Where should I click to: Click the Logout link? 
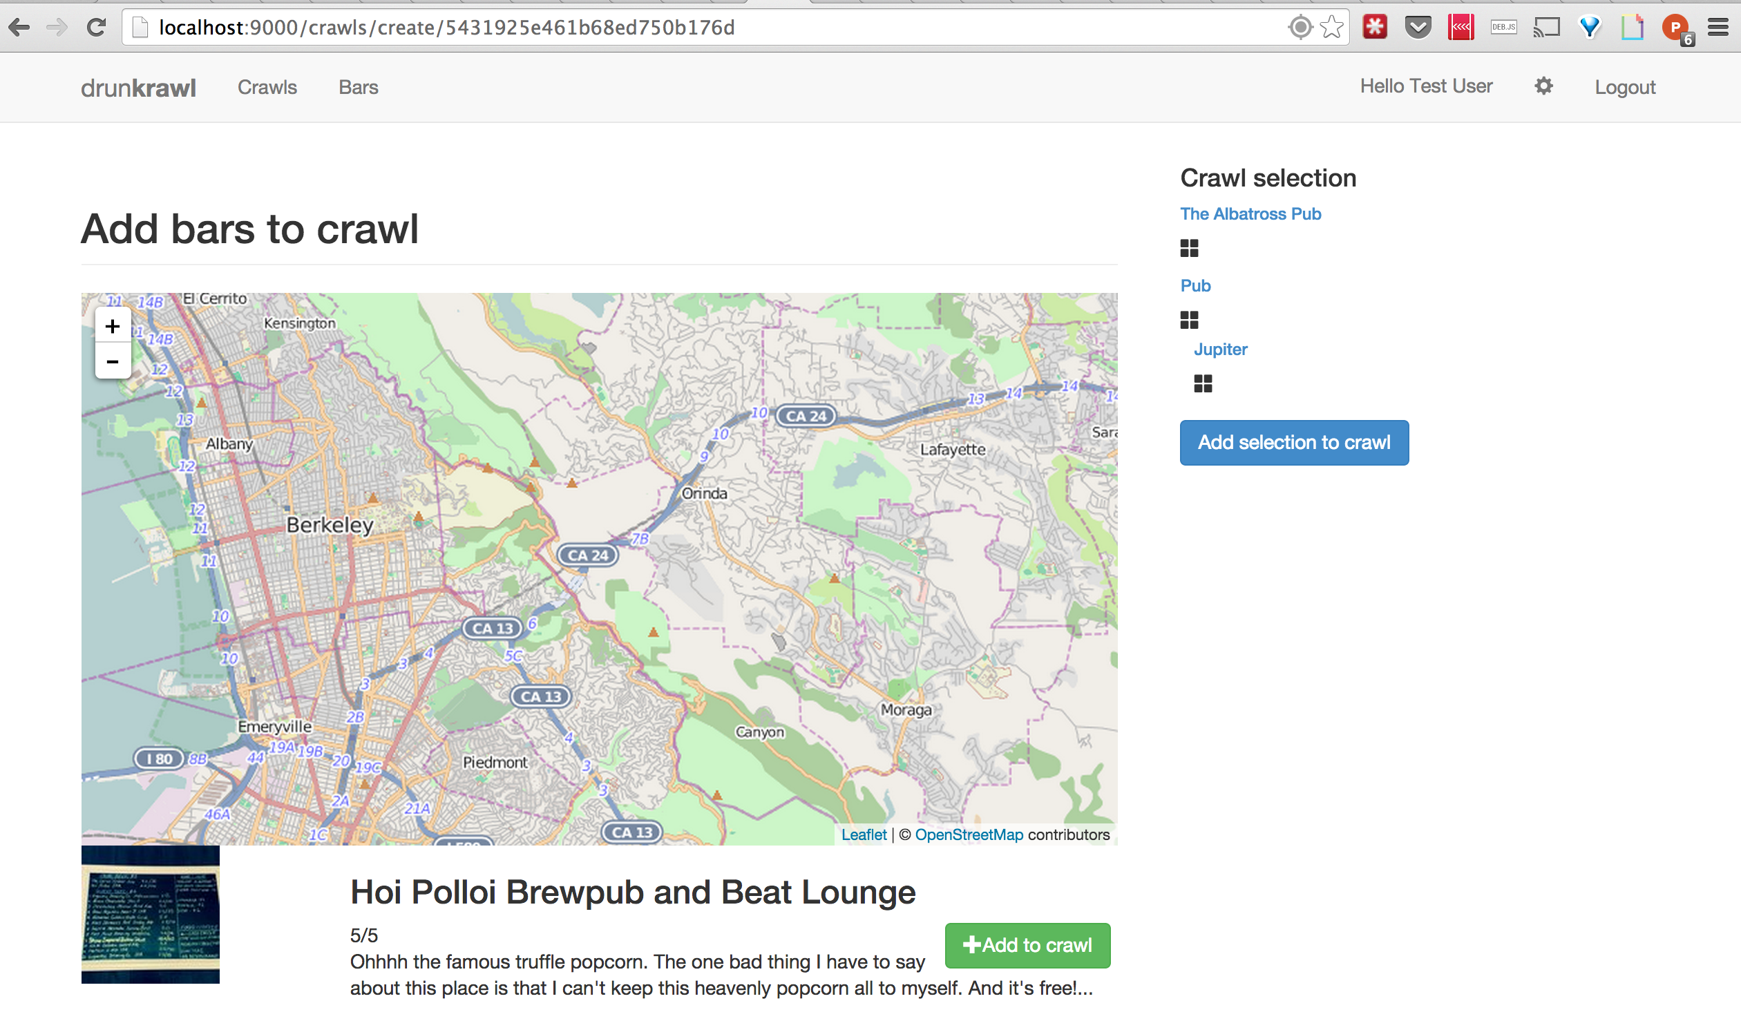click(x=1624, y=87)
